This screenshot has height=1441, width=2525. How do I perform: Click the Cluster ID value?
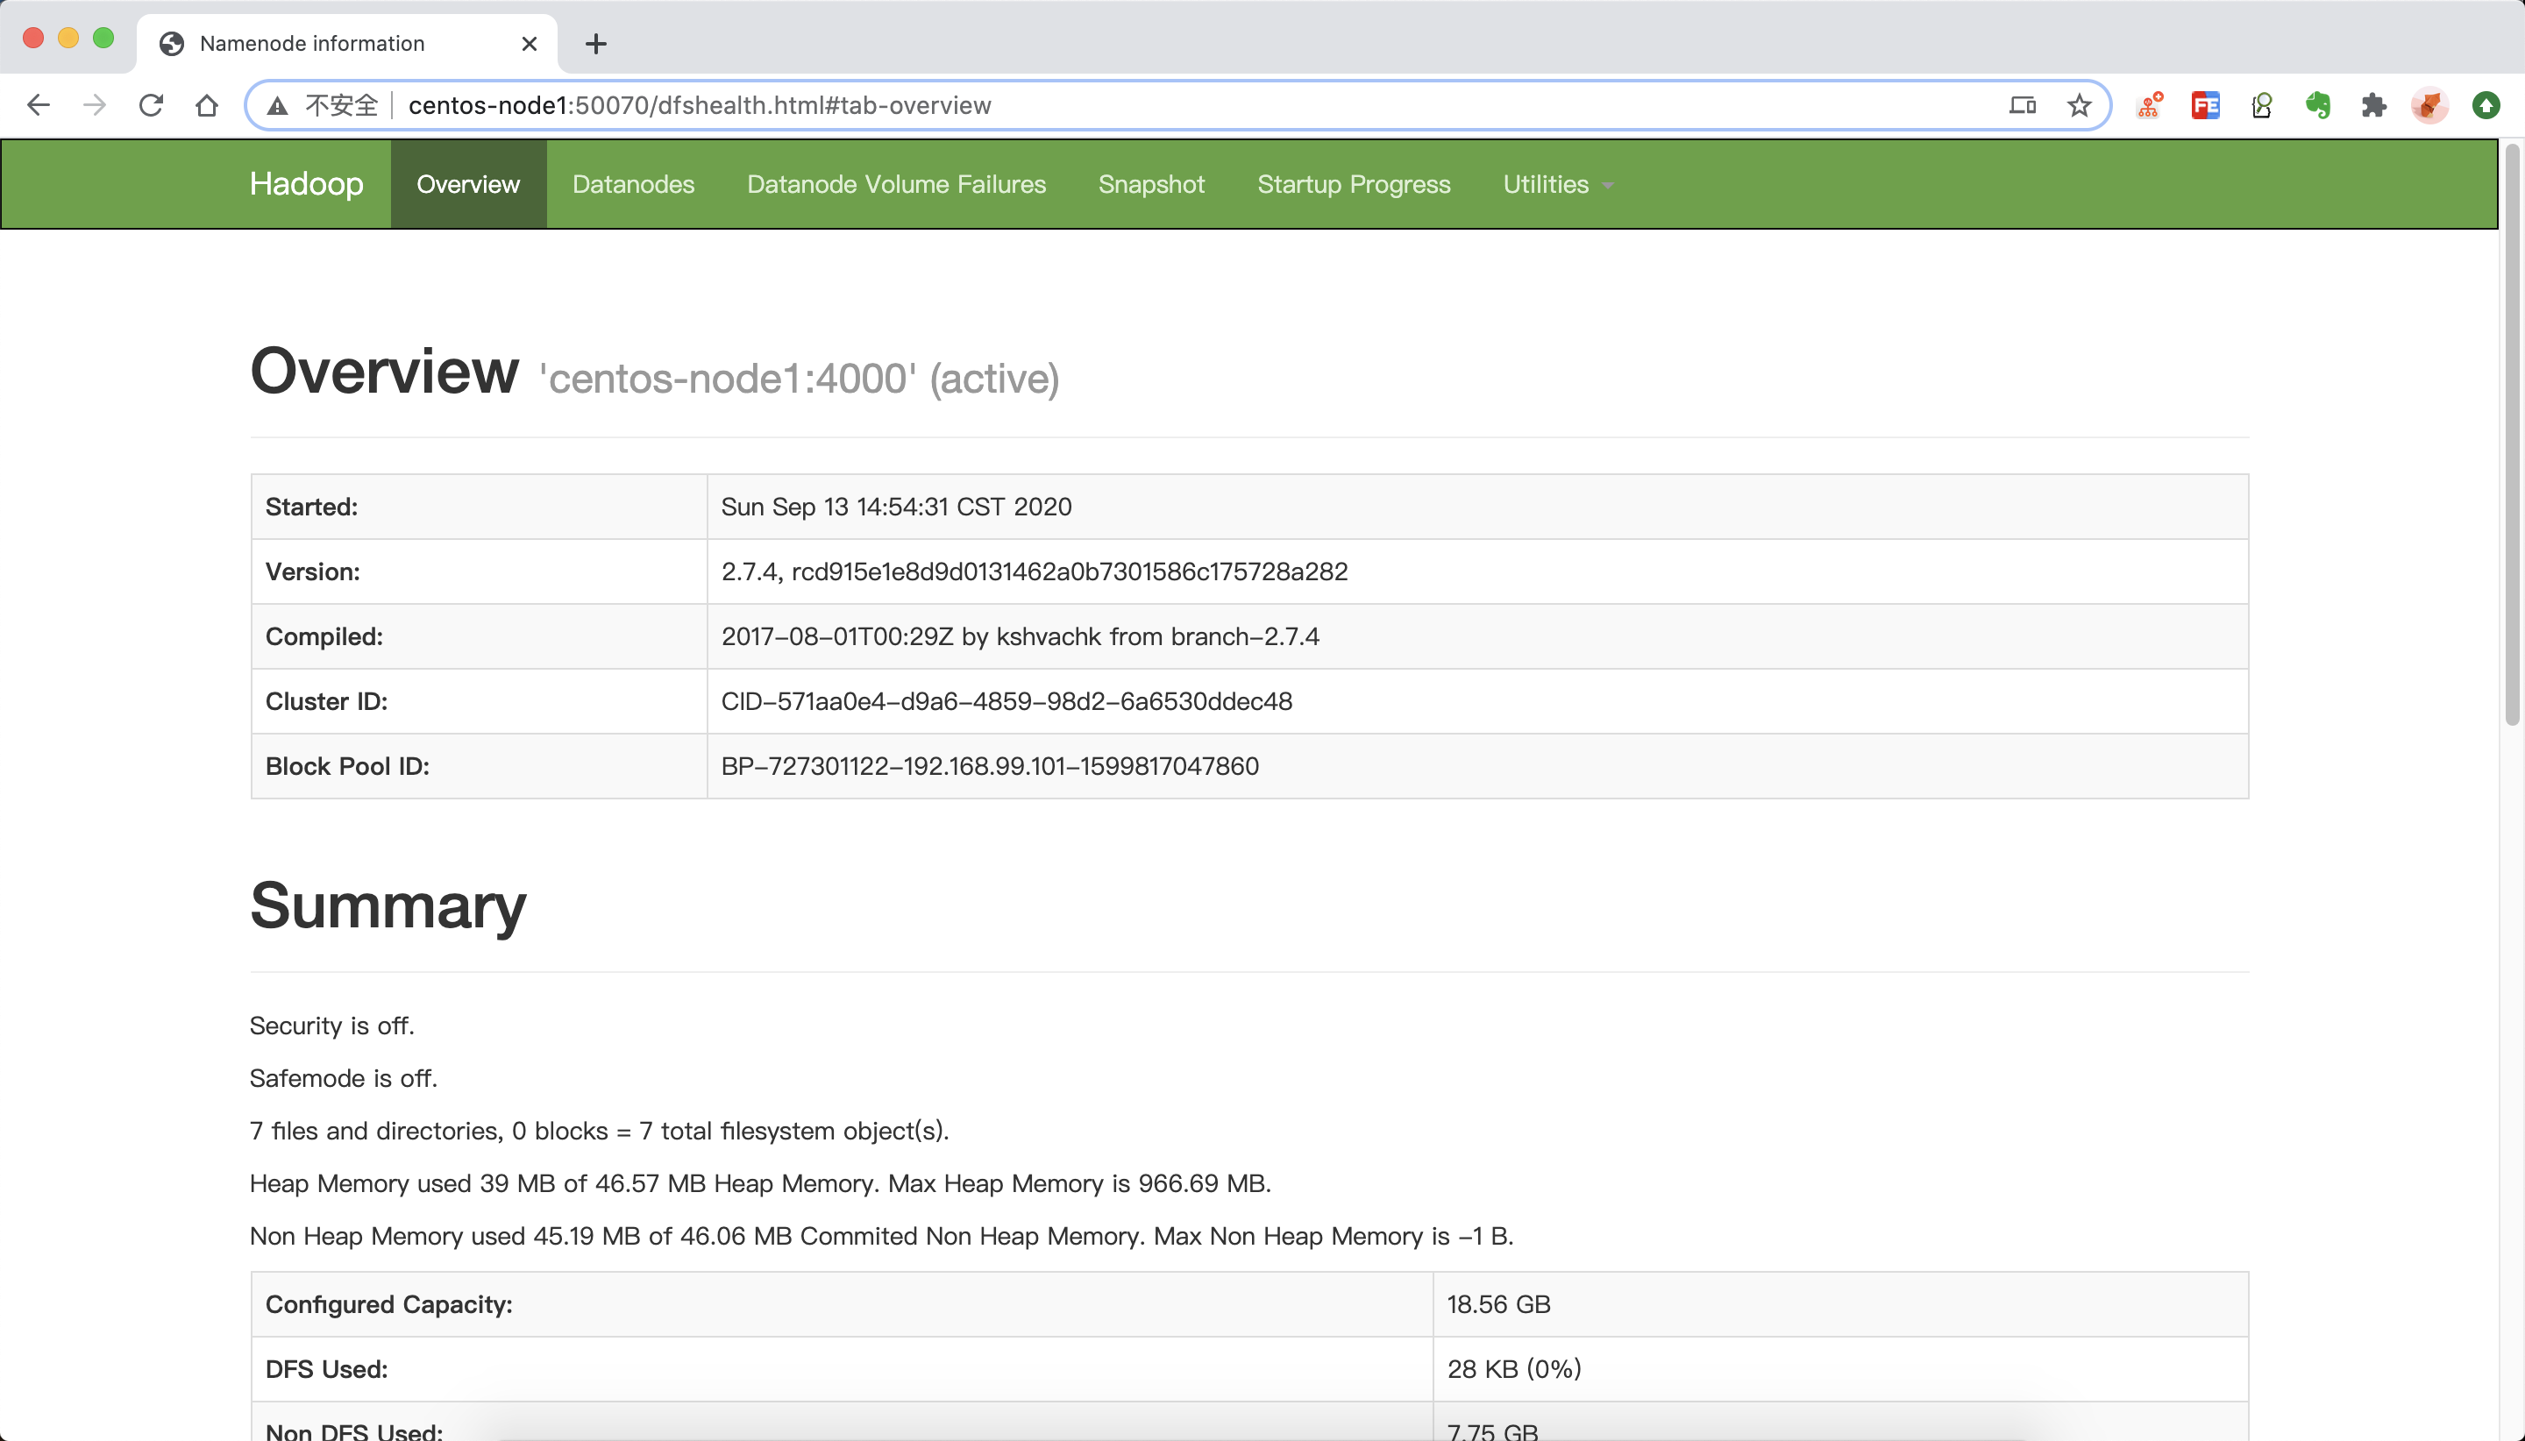1006,702
